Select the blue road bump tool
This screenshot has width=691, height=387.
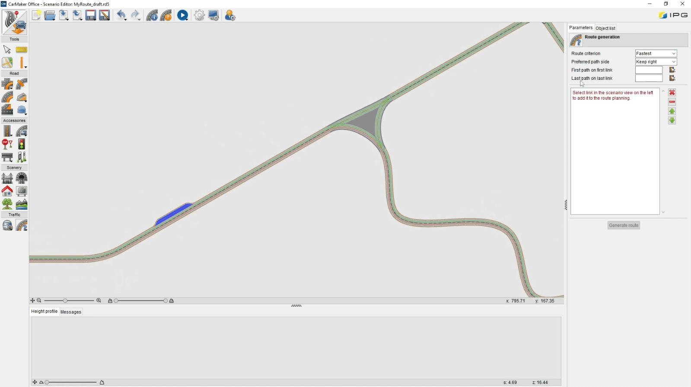click(x=22, y=110)
